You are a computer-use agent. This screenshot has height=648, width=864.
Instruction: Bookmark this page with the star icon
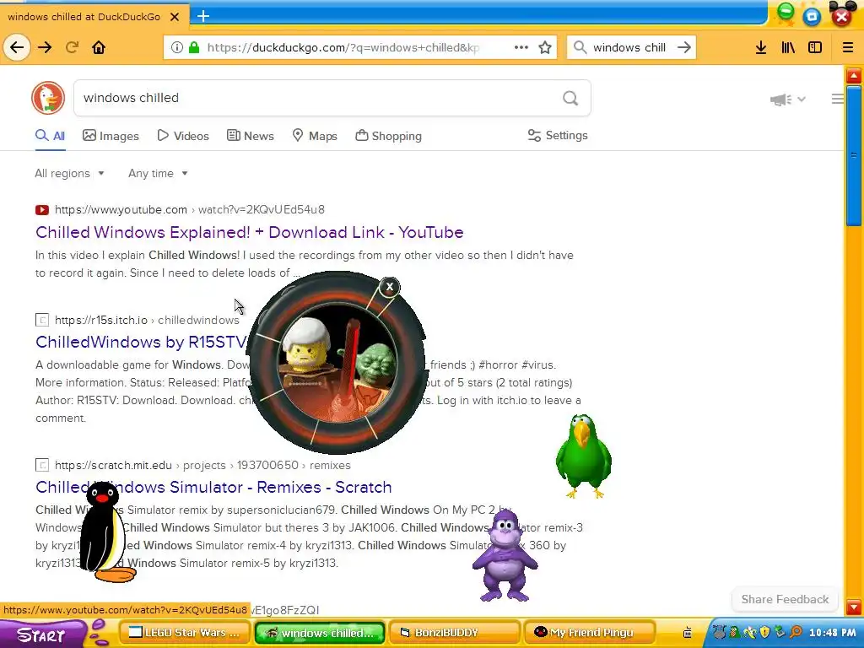click(x=545, y=47)
